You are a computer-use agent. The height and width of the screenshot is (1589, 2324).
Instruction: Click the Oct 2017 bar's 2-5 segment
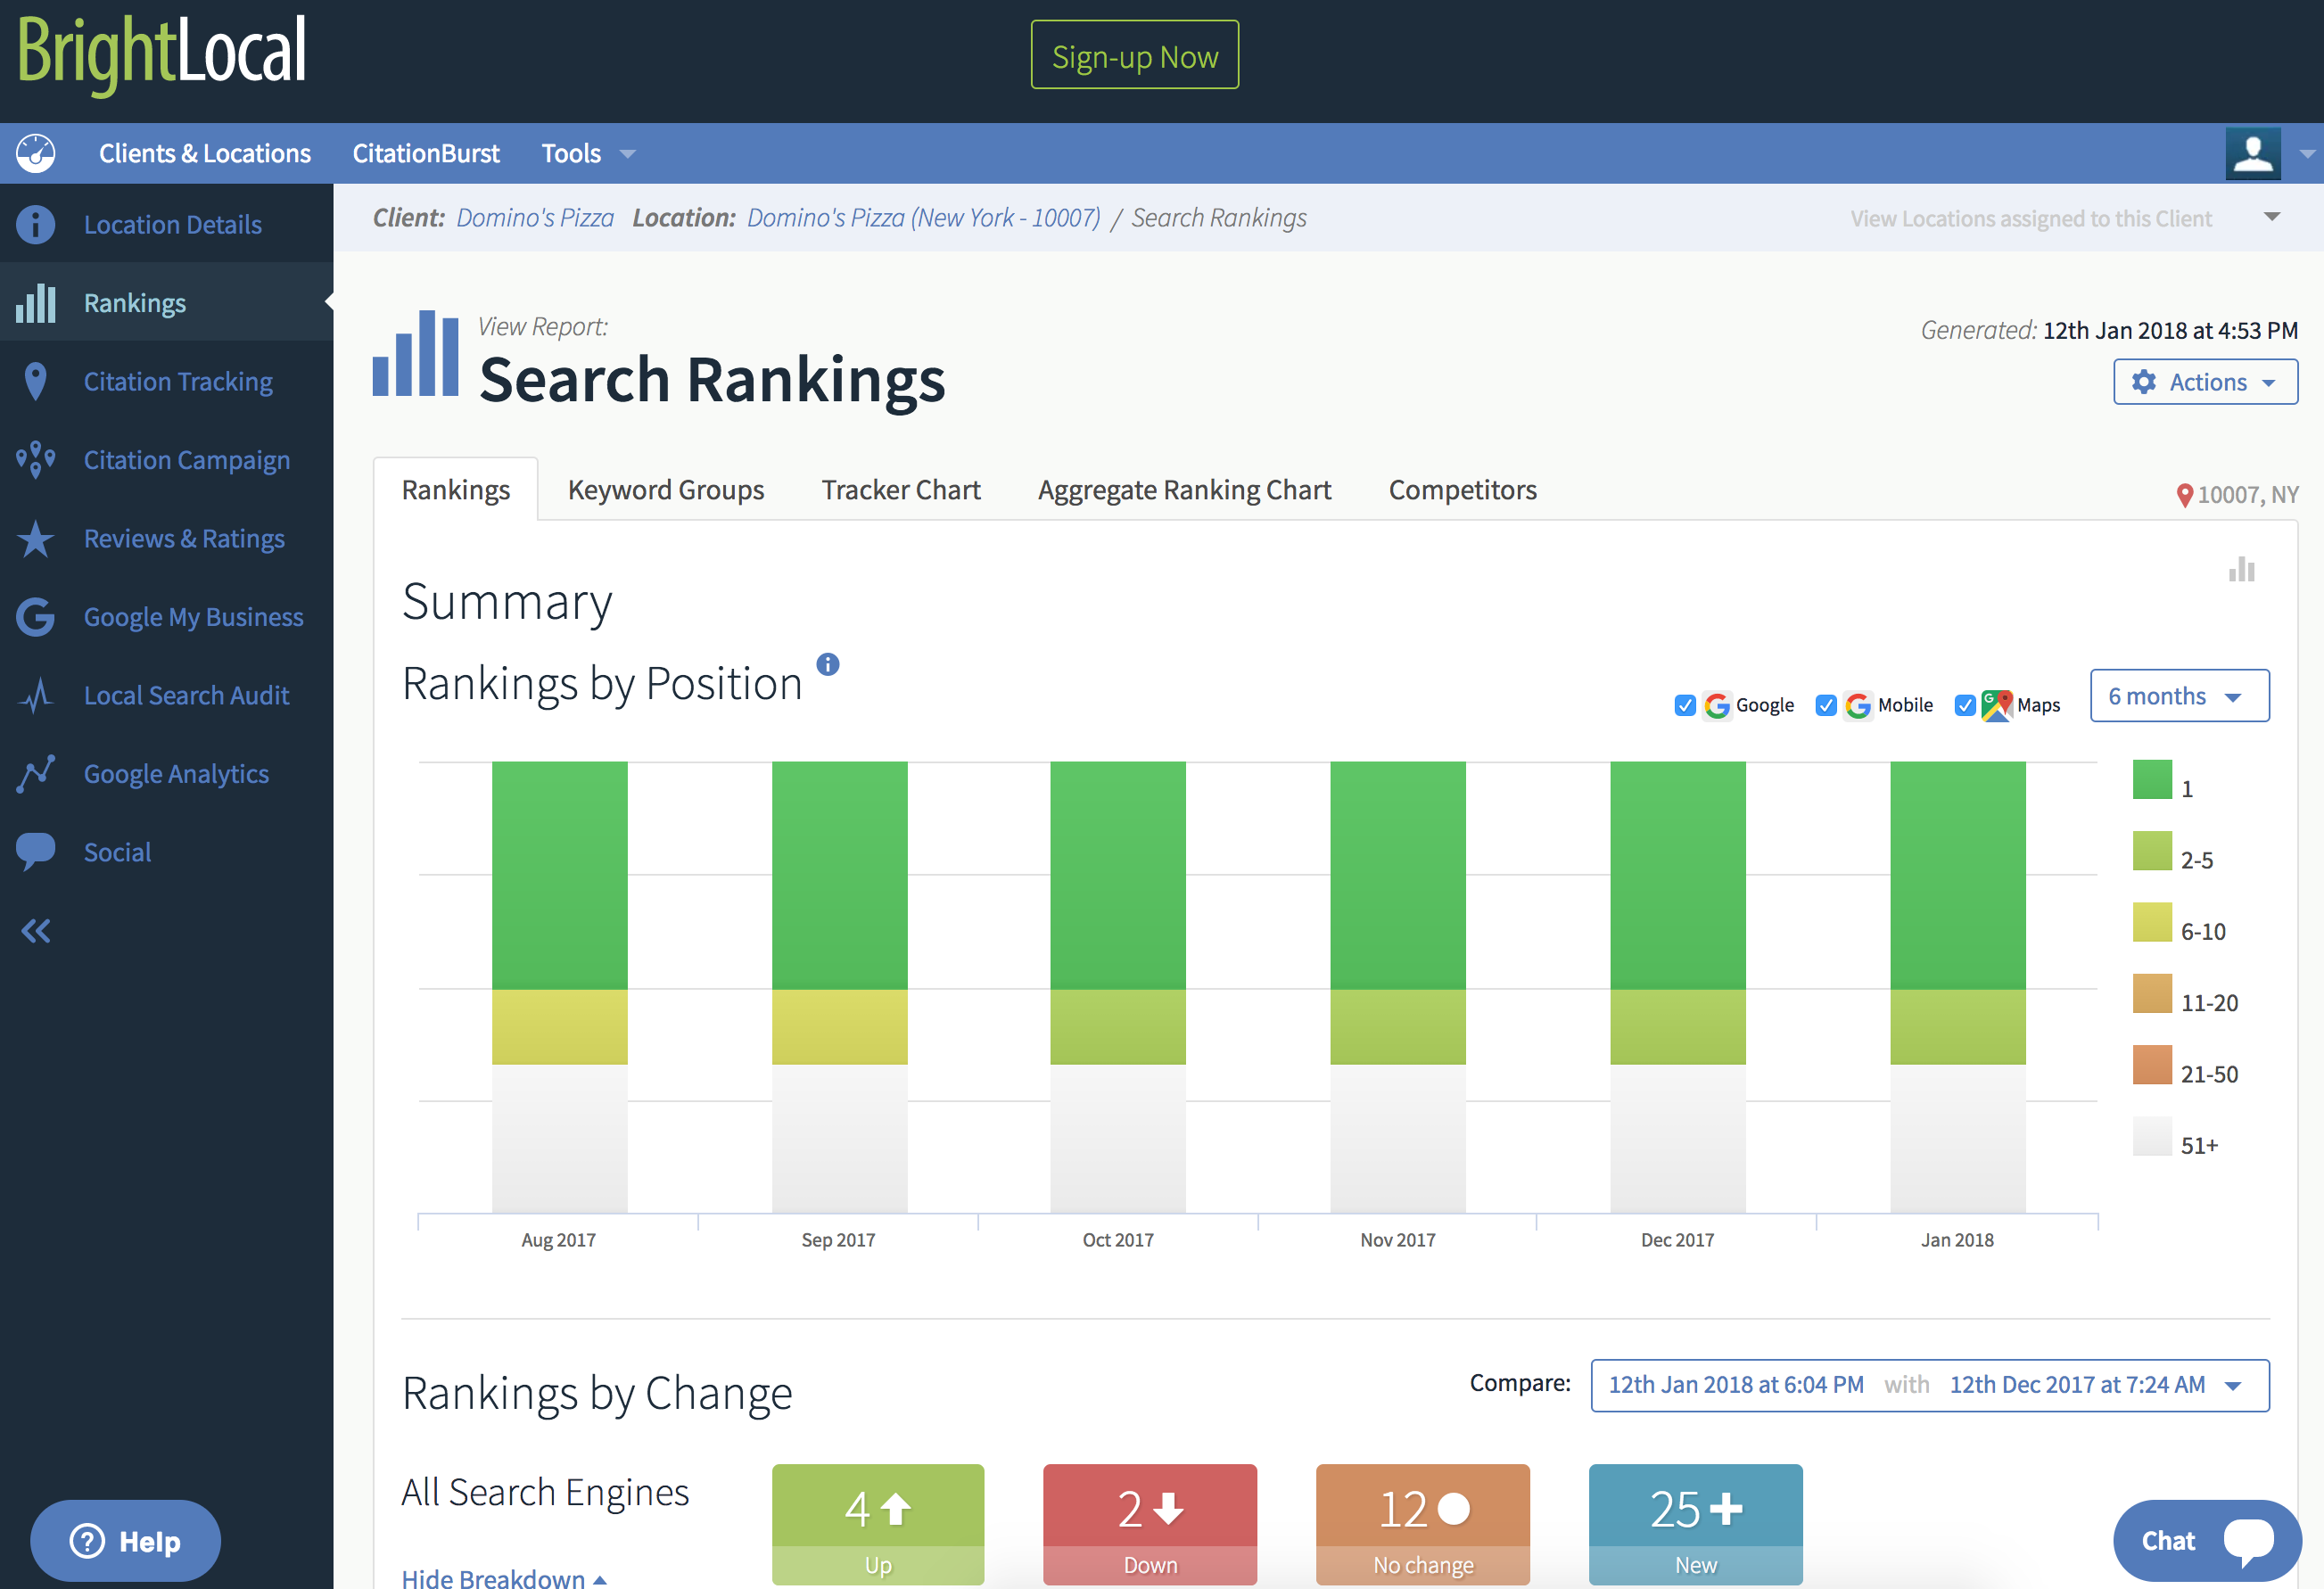(1117, 1027)
